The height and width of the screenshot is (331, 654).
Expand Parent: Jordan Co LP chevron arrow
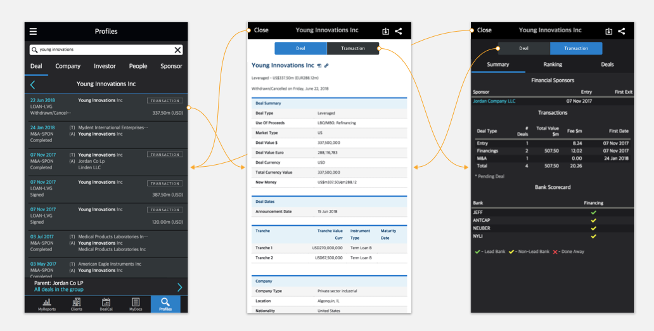click(179, 287)
